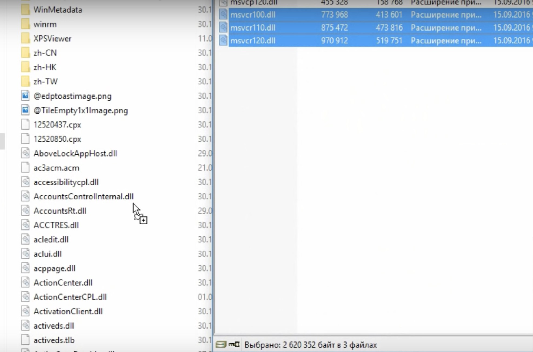Click the zh-TW folder icon
This screenshot has height=352, width=533.
[25, 82]
